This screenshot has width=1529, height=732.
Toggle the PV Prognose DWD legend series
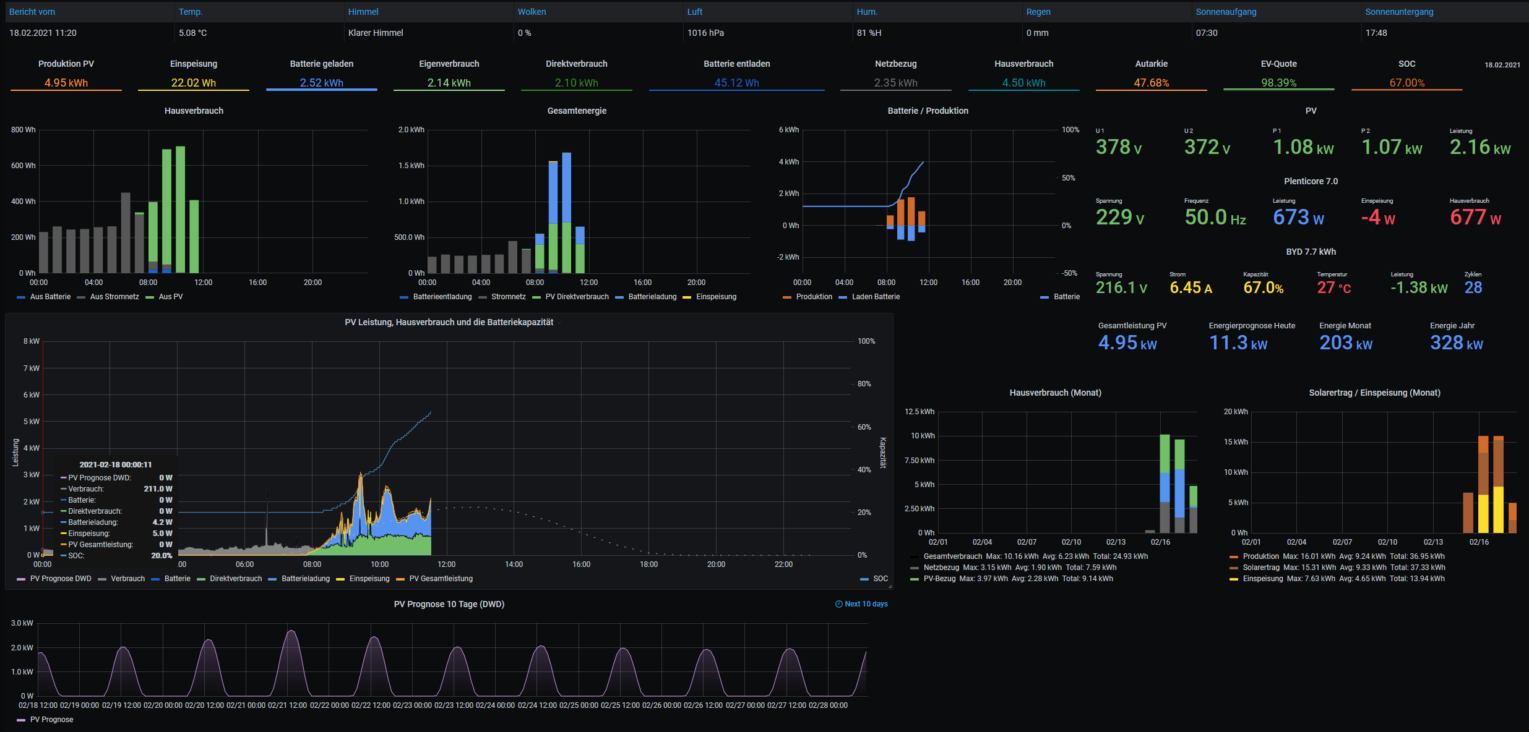[61, 579]
